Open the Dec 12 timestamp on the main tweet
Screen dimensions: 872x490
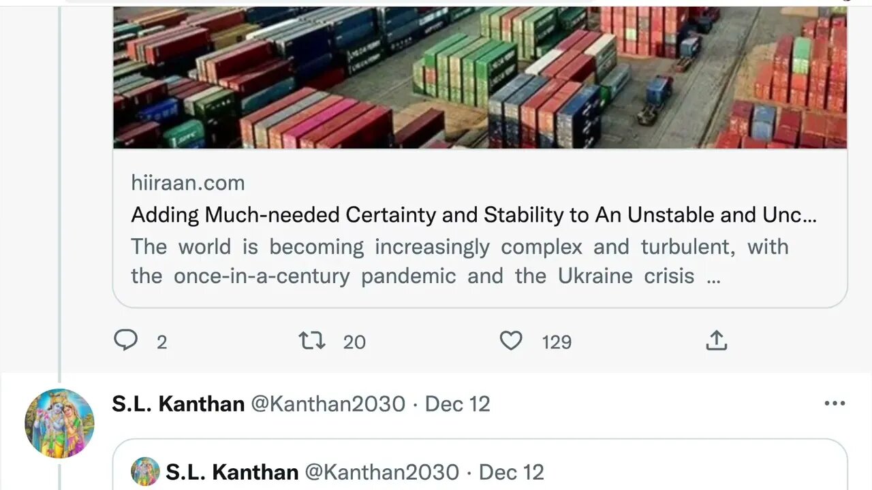pos(457,404)
